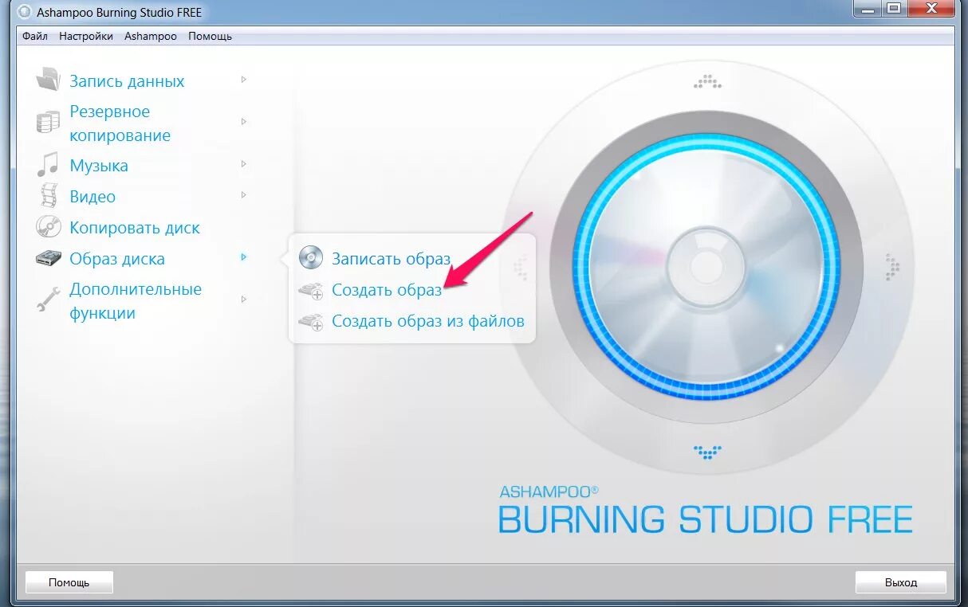Click the Ashampoo app icon in title bar
This screenshot has width=968, height=607.
coord(25,13)
